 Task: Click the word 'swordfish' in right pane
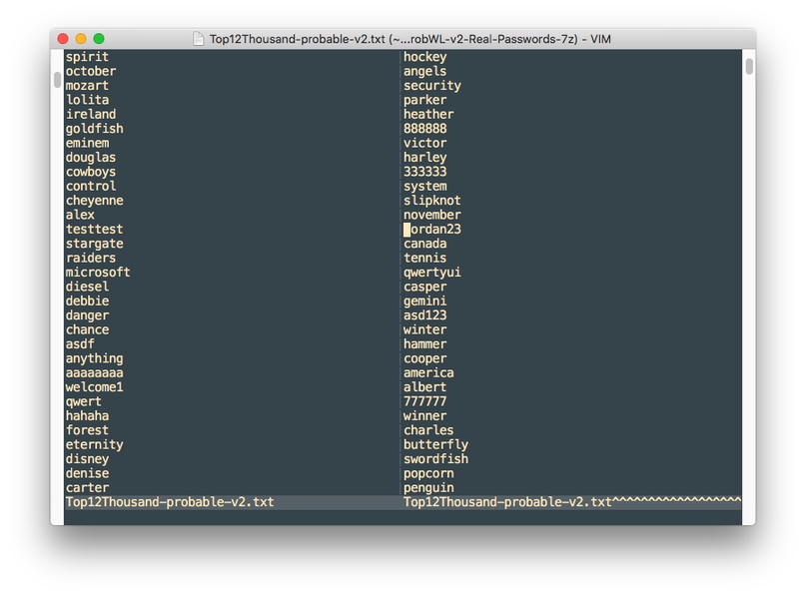tap(435, 459)
